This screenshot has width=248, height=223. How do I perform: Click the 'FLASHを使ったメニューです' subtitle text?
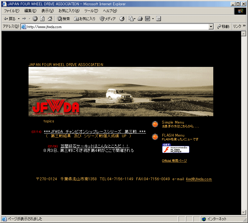coord(180,139)
